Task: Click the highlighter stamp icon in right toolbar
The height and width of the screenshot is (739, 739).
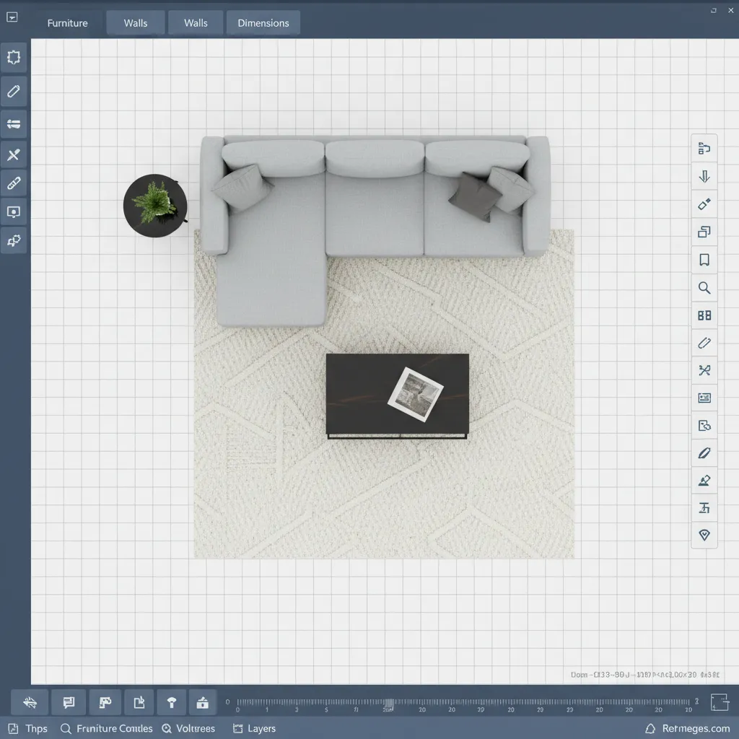Action: click(x=704, y=481)
